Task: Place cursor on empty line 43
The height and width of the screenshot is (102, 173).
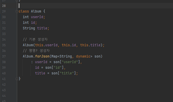Action: click(x=95, y=90)
